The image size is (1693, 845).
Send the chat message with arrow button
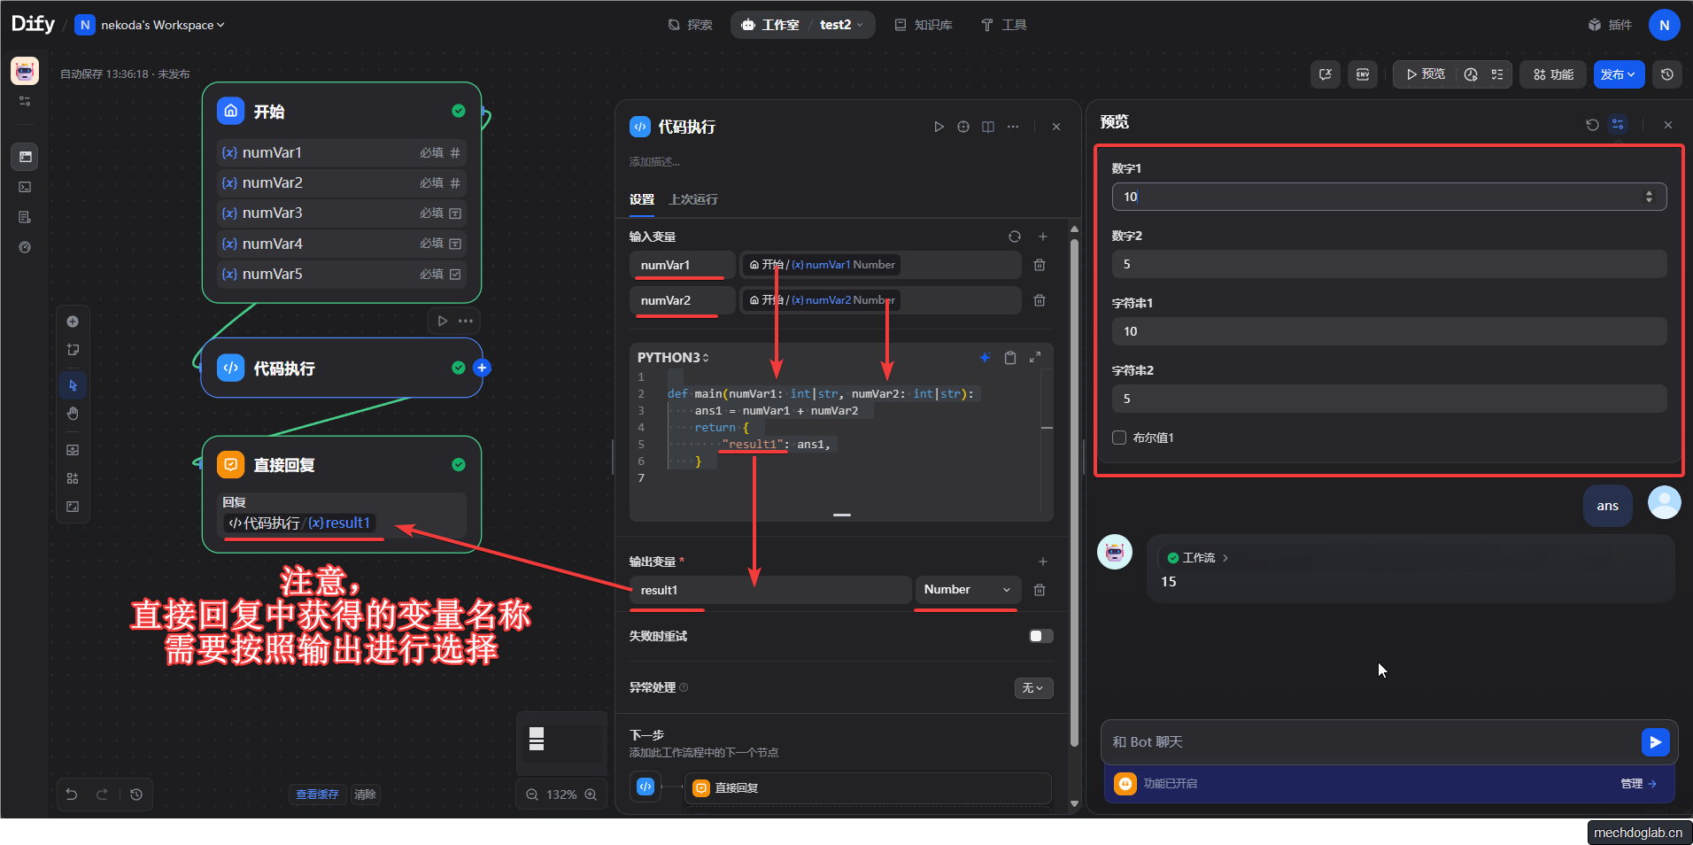pos(1654,742)
